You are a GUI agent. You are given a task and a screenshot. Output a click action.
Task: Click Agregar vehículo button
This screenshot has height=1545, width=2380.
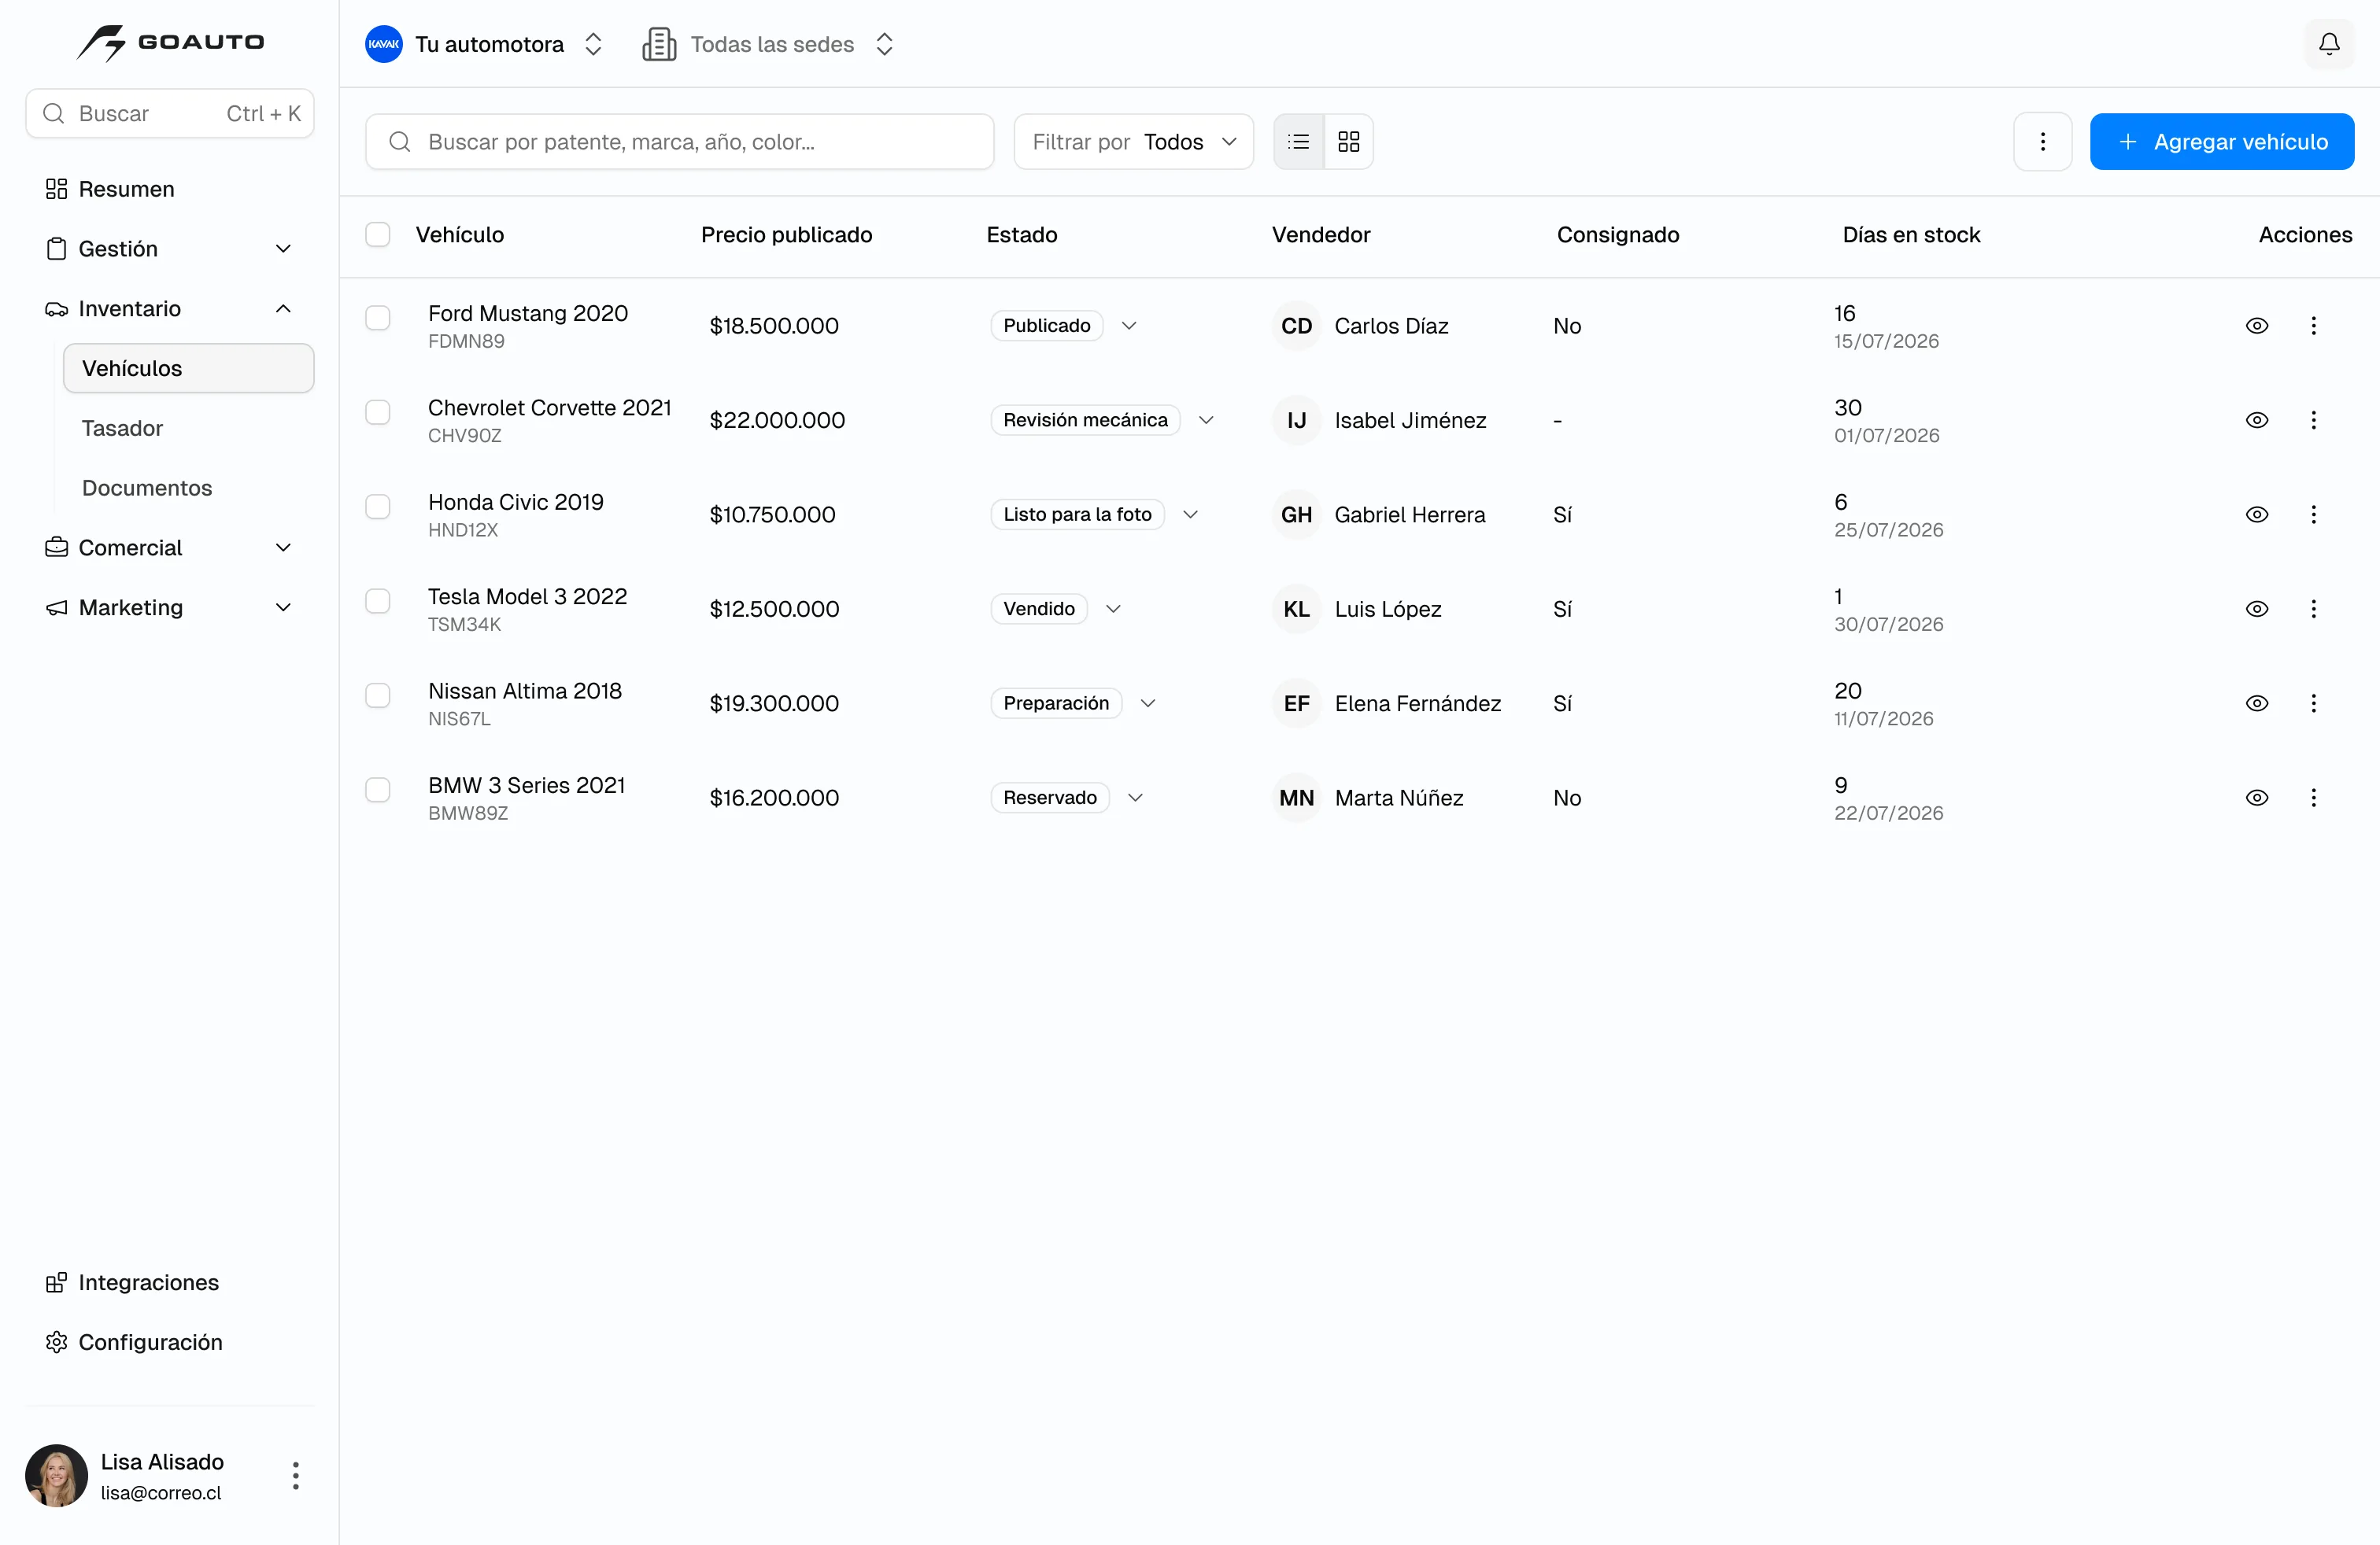pyautogui.click(x=2221, y=142)
